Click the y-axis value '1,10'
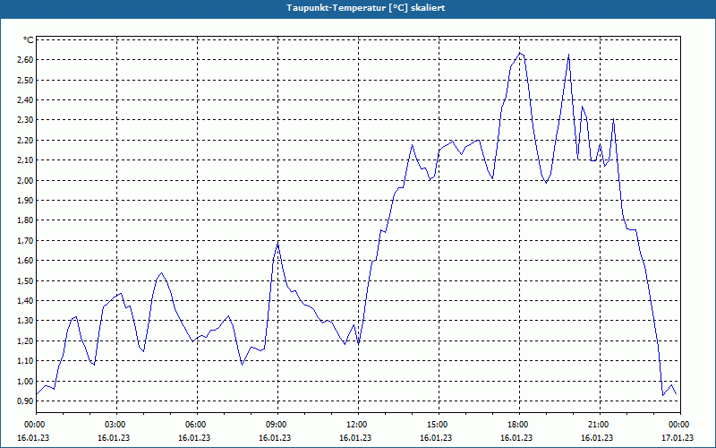This screenshot has width=716, height=448. (26, 361)
